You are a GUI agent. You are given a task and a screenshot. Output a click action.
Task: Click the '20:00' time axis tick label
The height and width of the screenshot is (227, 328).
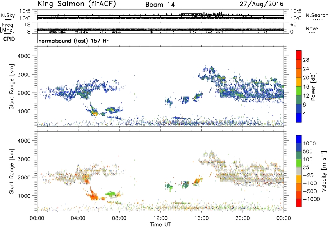pyautogui.click(x=243, y=218)
